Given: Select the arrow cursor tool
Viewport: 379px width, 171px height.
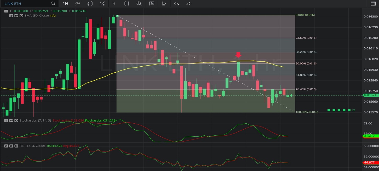Looking at the screenshot, I should click(x=114, y=4).
